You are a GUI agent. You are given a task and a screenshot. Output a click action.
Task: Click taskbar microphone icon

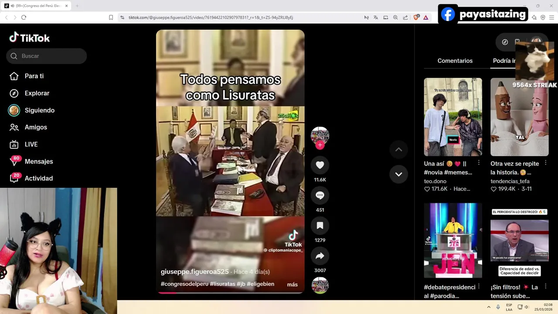pyautogui.click(x=498, y=307)
